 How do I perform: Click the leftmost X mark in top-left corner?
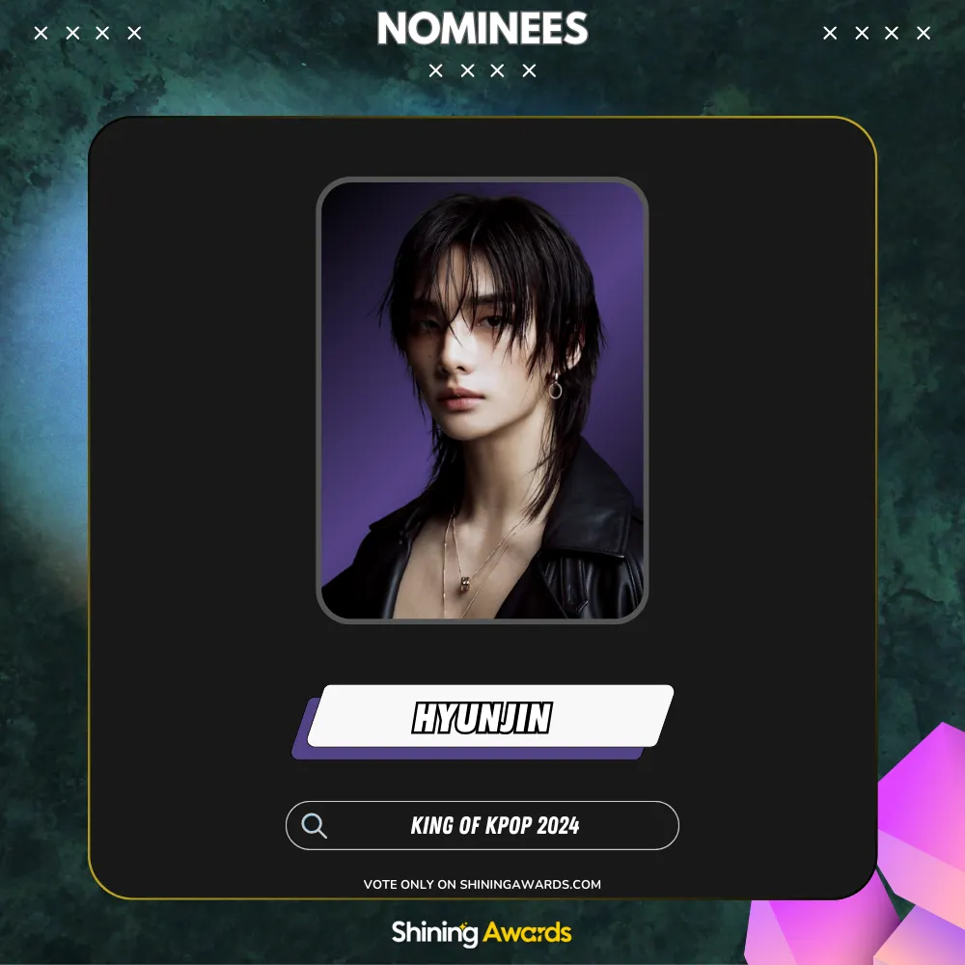tap(41, 33)
